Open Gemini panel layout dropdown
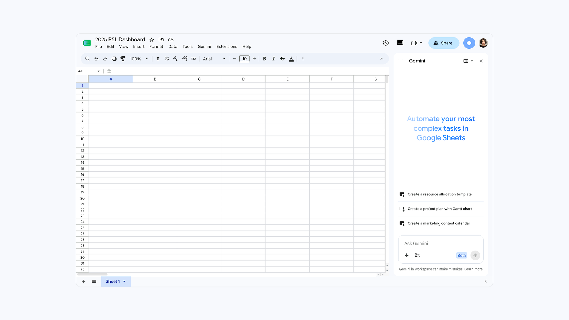This screenshot has width=569, height=320. click(468, 61)
